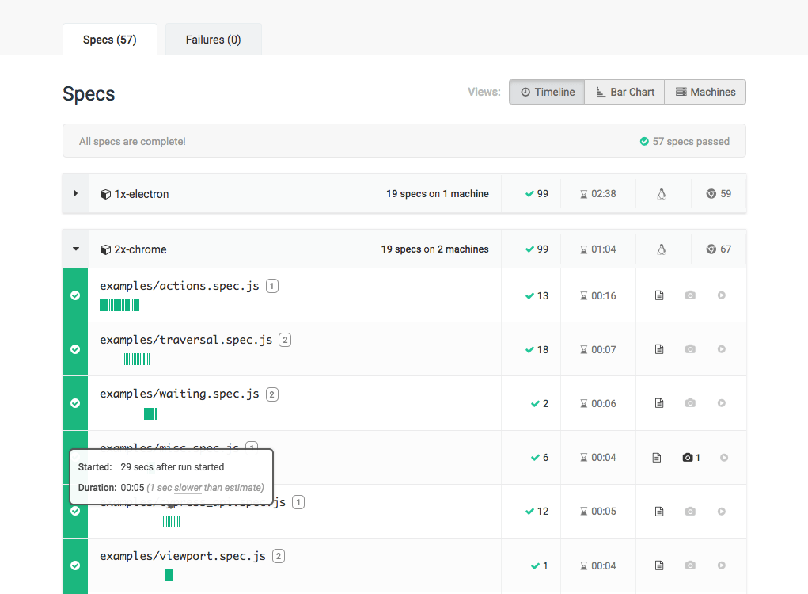Play the video for viewport.spec.js
Screen dimensions: 808x594
[x=721, y=565]
